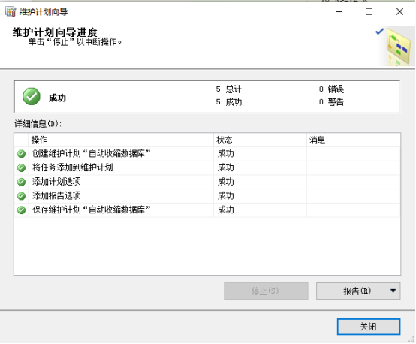This screenshot has height=344, width=416.
Task: Open the 报告(R) dropdown arrow
Action: (x=393, y=291)
